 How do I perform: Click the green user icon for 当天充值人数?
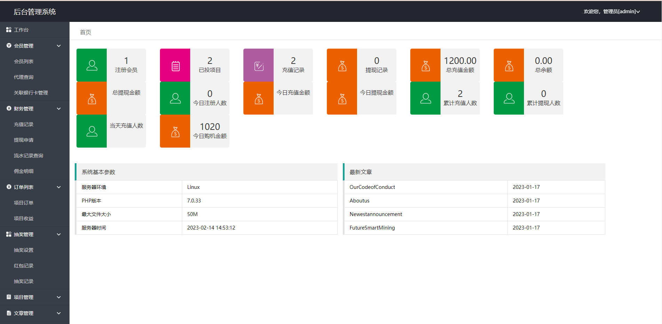(x=92, y=131)
